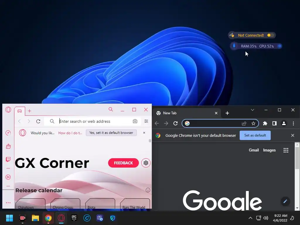Click 'Set as default' in Chrome

click(x=255, y=135)
